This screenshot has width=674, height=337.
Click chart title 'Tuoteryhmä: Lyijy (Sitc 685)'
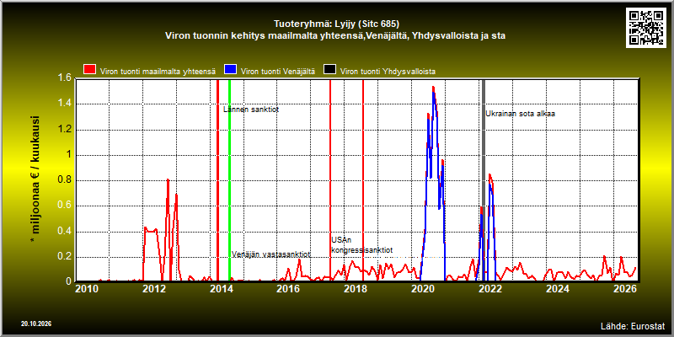coord(336,24)
